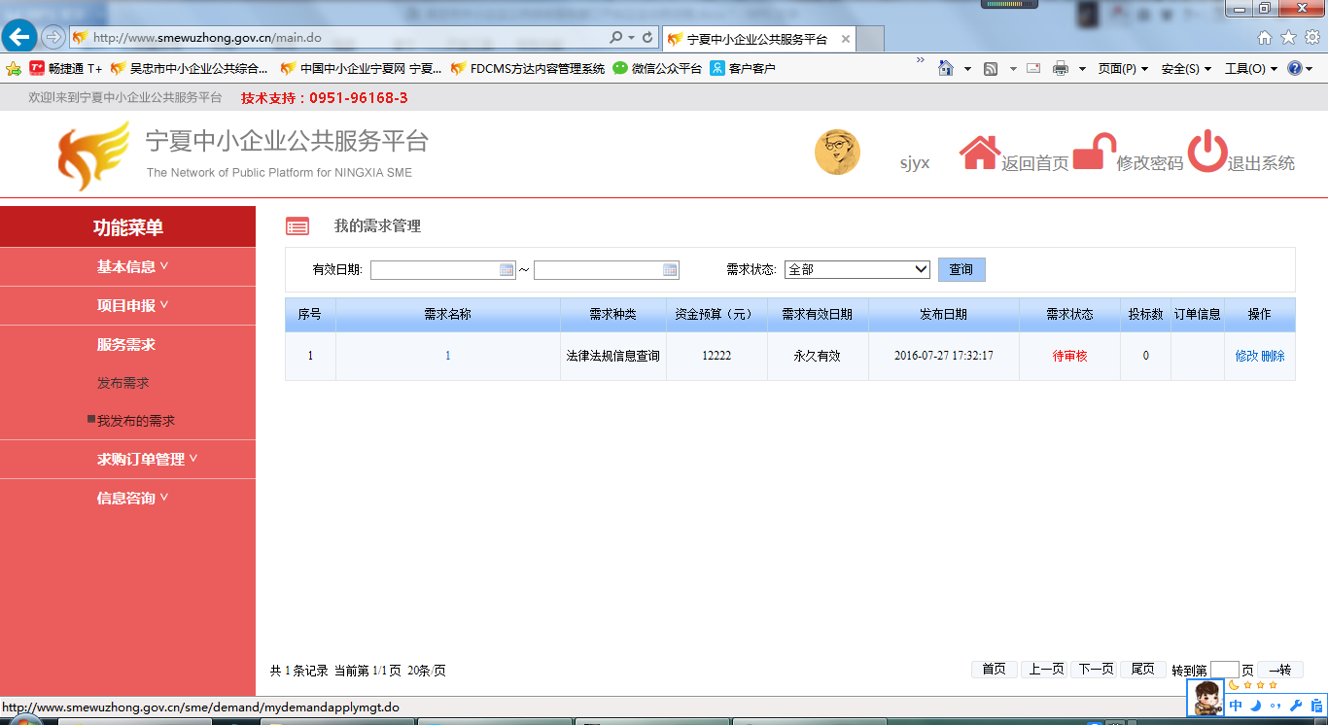Expand the 信息咨询 menu section
This screenshot has width=1328, height=725.
click(x=132, y=498)
